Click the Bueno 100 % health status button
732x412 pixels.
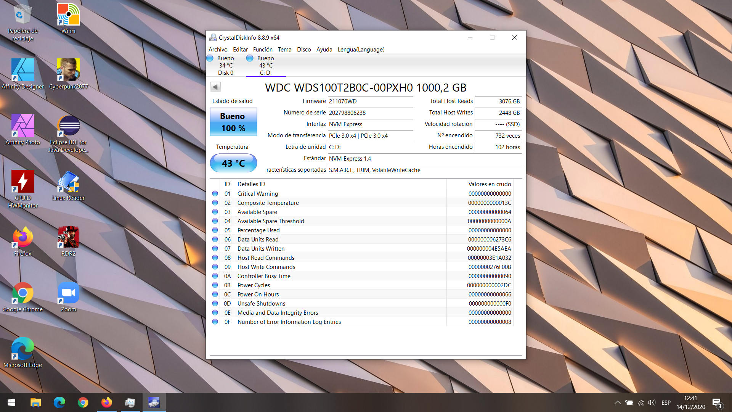tap(233, 122)
